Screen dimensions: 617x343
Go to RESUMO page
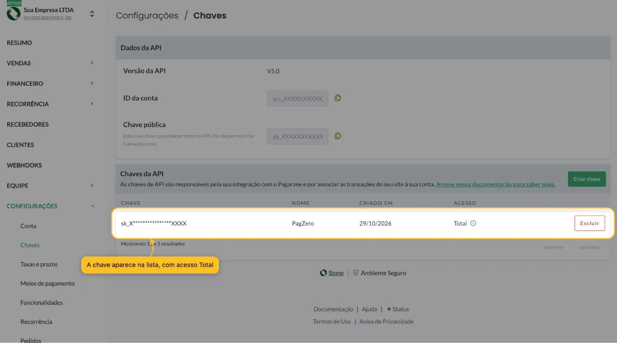pos(19,43)
